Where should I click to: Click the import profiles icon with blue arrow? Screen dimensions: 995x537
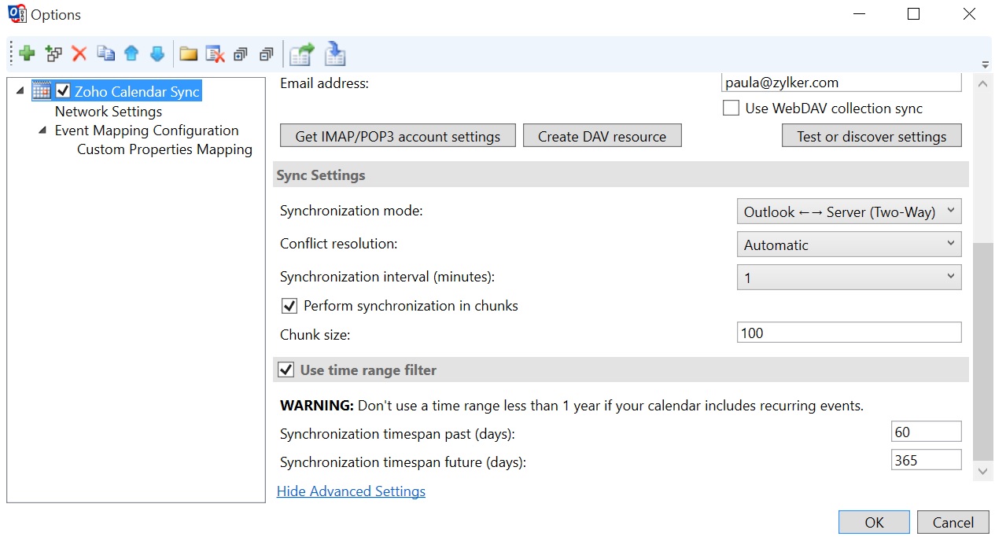pyautogui.click(x=335, y=54)
